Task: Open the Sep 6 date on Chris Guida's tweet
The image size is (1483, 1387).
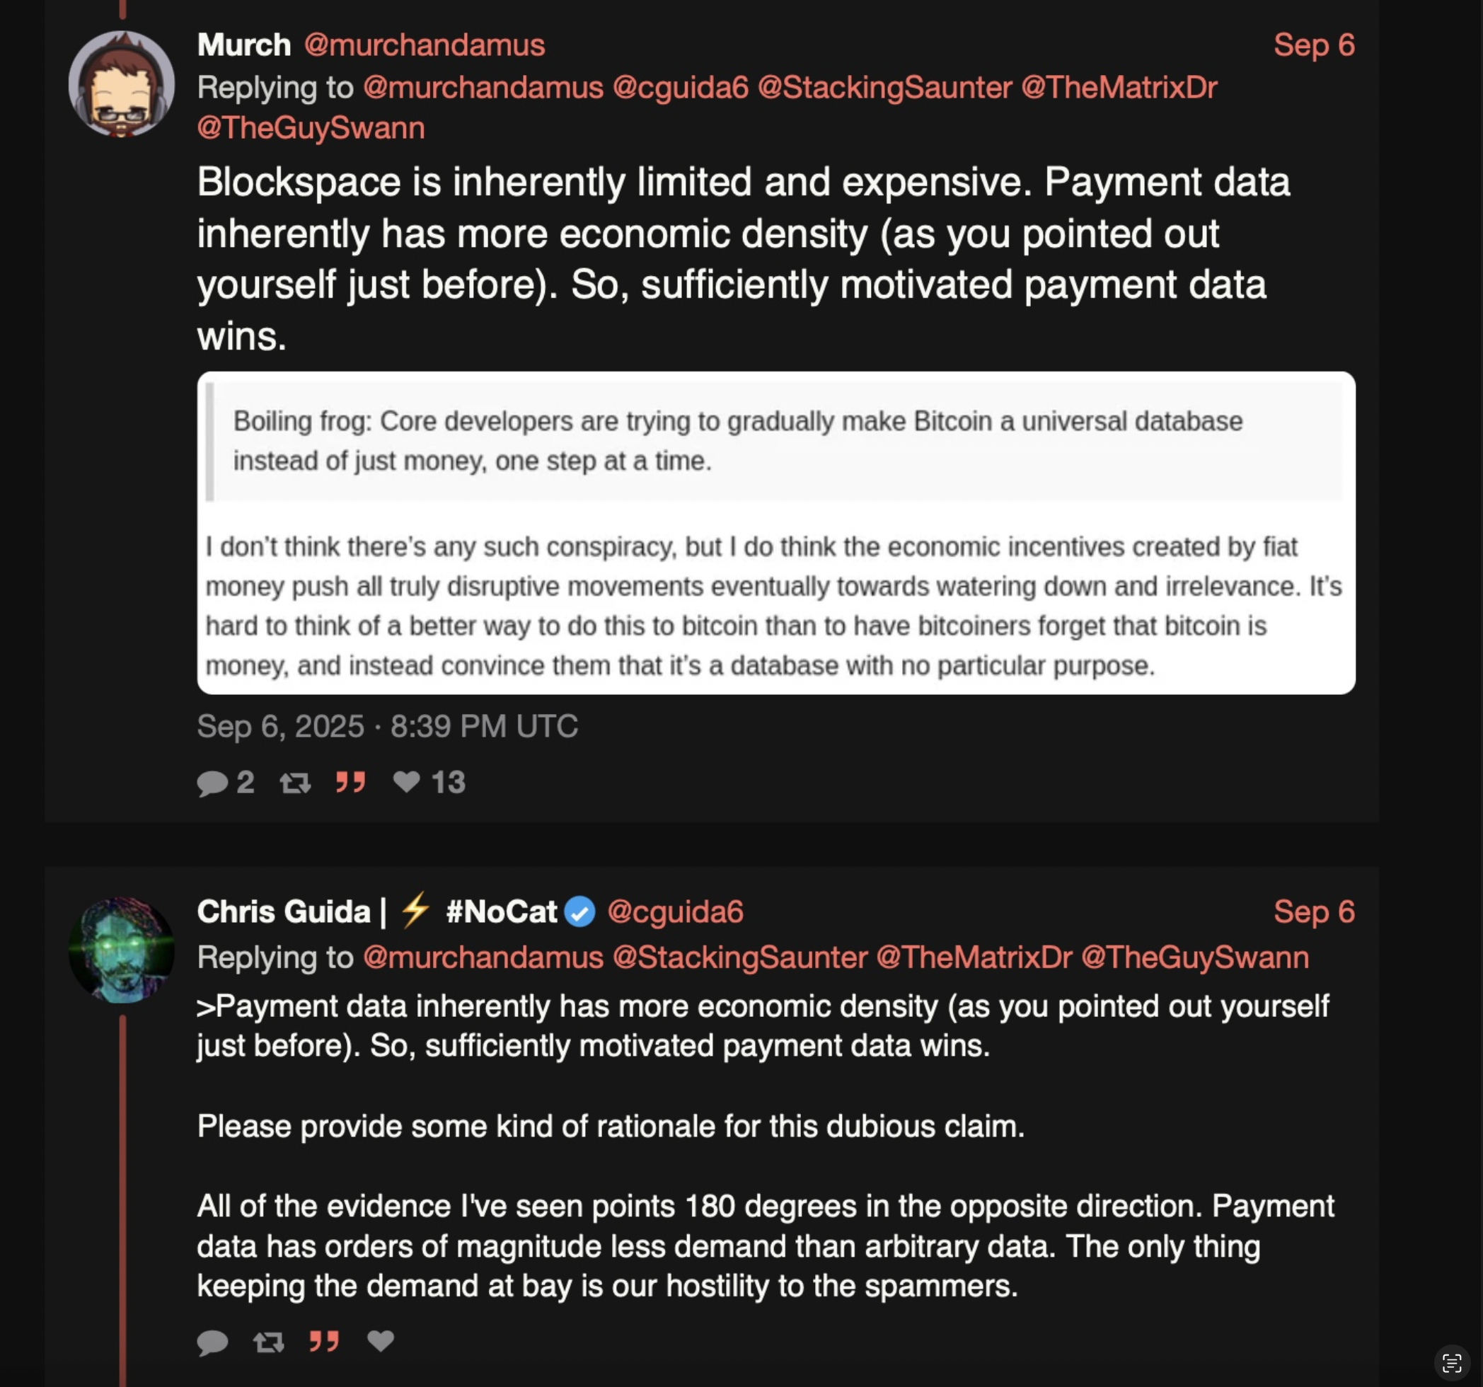Action: click(1315, 911)
